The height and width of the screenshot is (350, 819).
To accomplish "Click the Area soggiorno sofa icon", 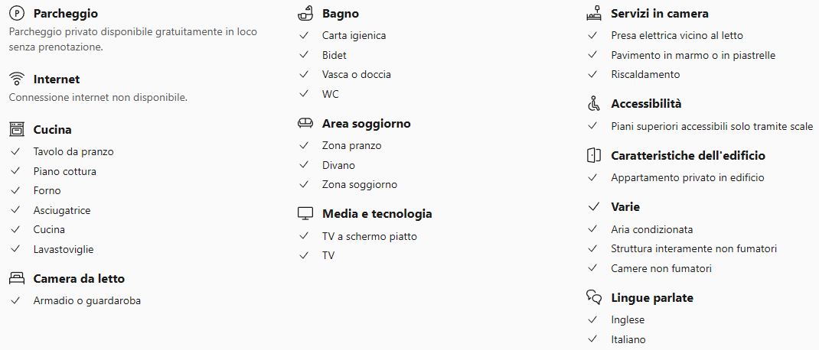I will click(x=305, y=124).
